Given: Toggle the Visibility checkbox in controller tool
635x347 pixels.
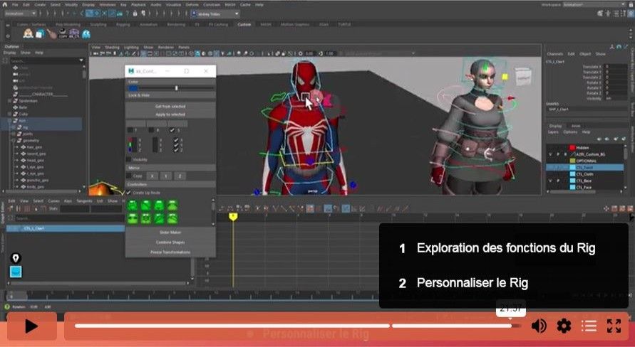Looking at the screenshot, I should 129,159.
